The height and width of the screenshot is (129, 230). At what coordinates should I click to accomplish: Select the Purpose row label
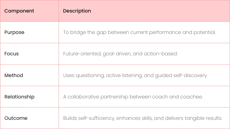(x=14, y=32)
